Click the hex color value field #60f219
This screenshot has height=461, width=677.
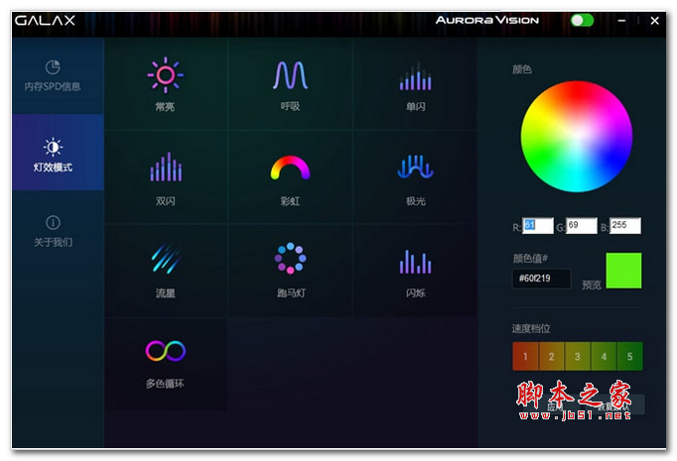click(x=541, y=279)
